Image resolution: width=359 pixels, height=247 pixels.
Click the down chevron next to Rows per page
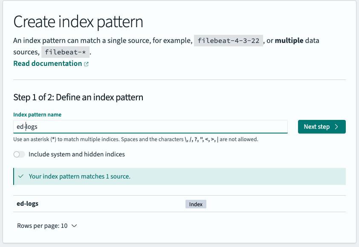(74, 226)
